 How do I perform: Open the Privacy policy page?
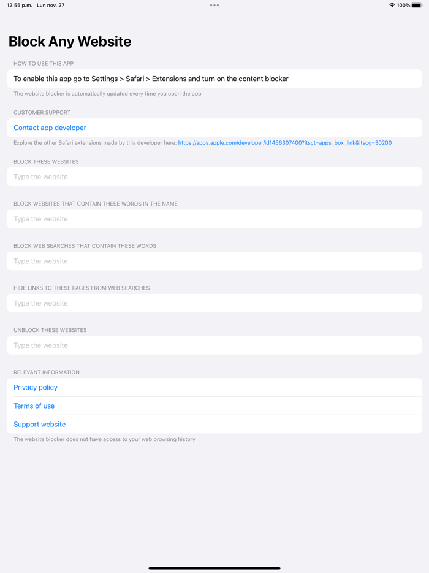[36, 387]
